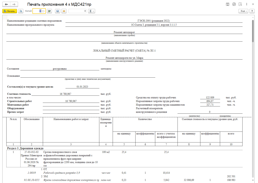Navigate back with the left arrow
Screen dimensions: 258x183
pyautogui.click(x=6, y=5)
